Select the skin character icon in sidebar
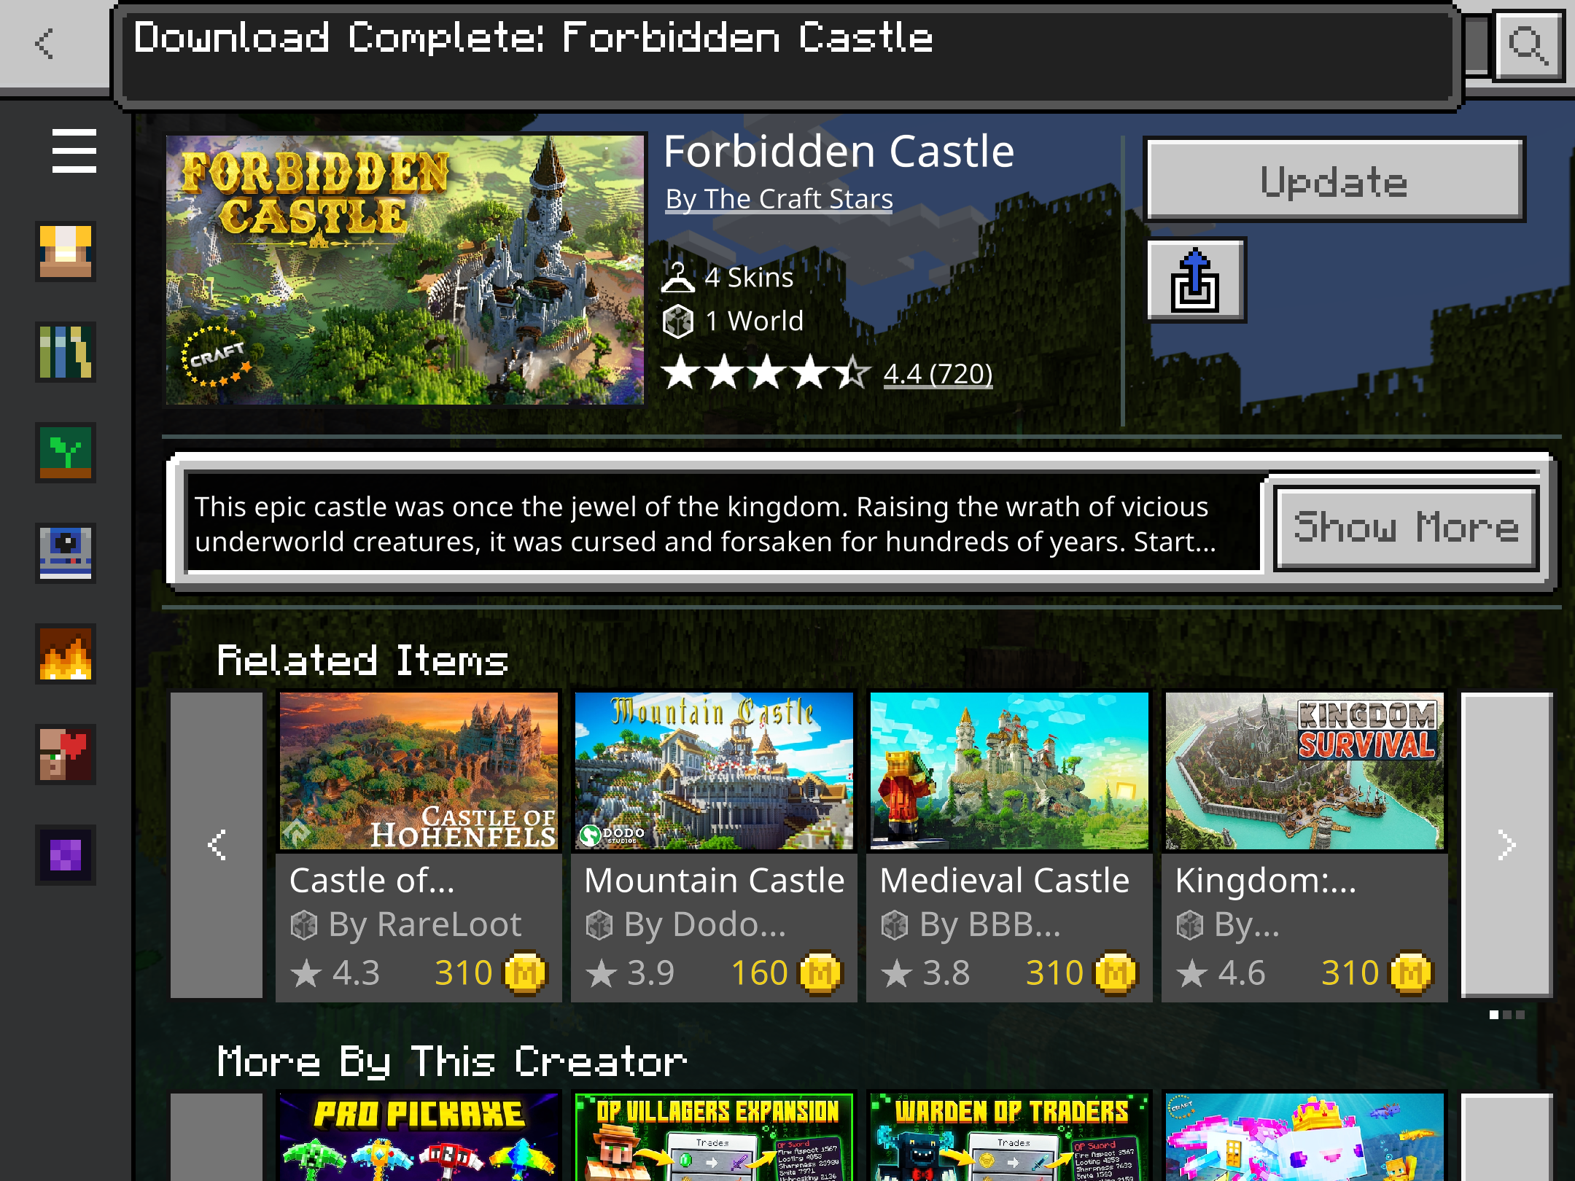Viewport: 1575px width, 1181px height. point(66,252)
